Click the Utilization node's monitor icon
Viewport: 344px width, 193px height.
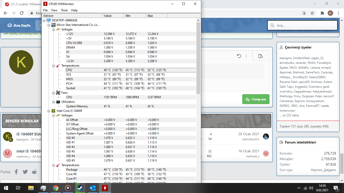coord(58,102)
